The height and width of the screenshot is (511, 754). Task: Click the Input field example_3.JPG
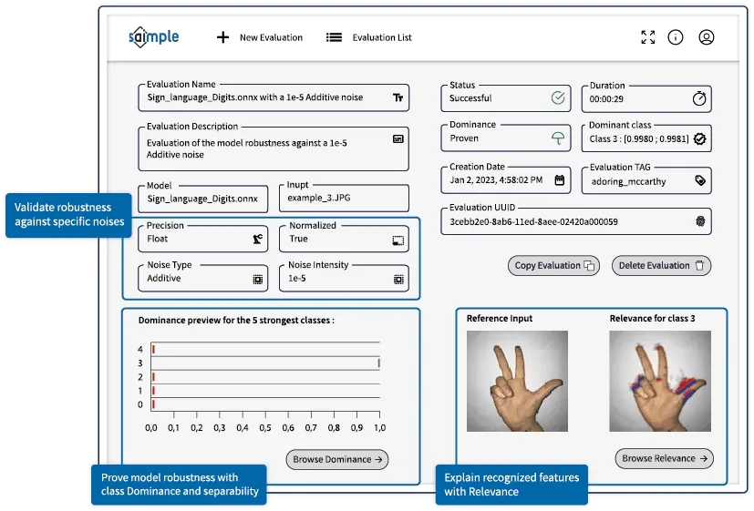click(344, 198)
